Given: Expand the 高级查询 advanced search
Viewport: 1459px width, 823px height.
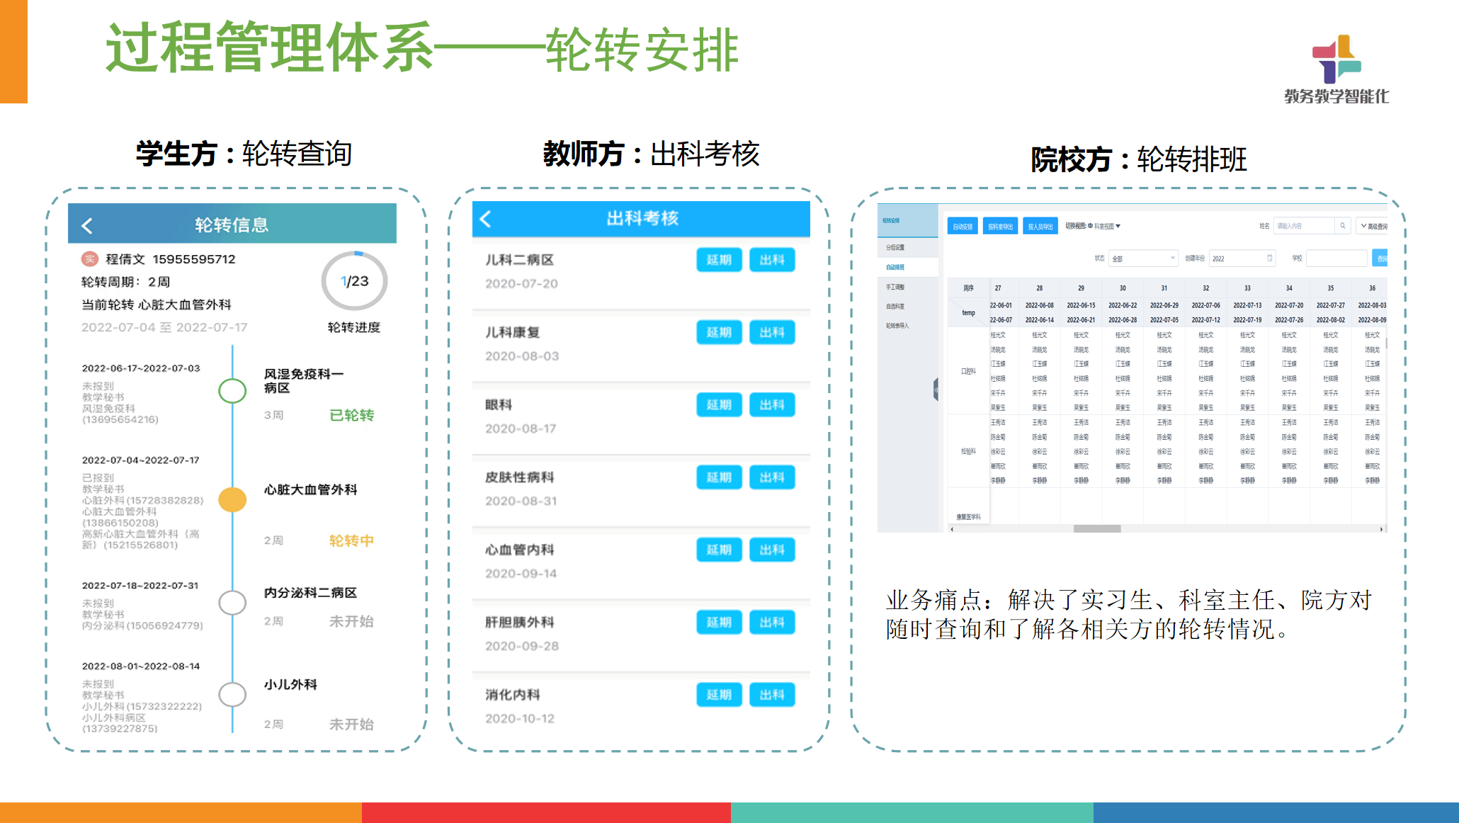Looking at the screenshot, I should (x=1373, y=227).
